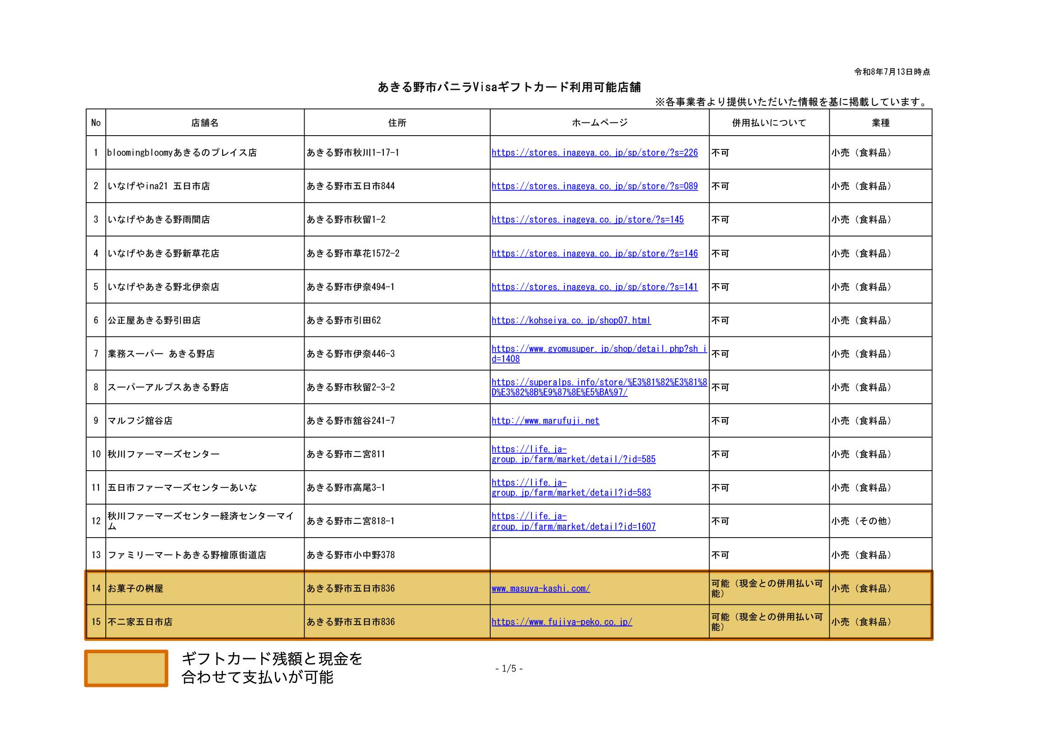Click address あきる野市五日市836 in the 不二家五日市店 row
1050x736 pixels.
[350, 622]
